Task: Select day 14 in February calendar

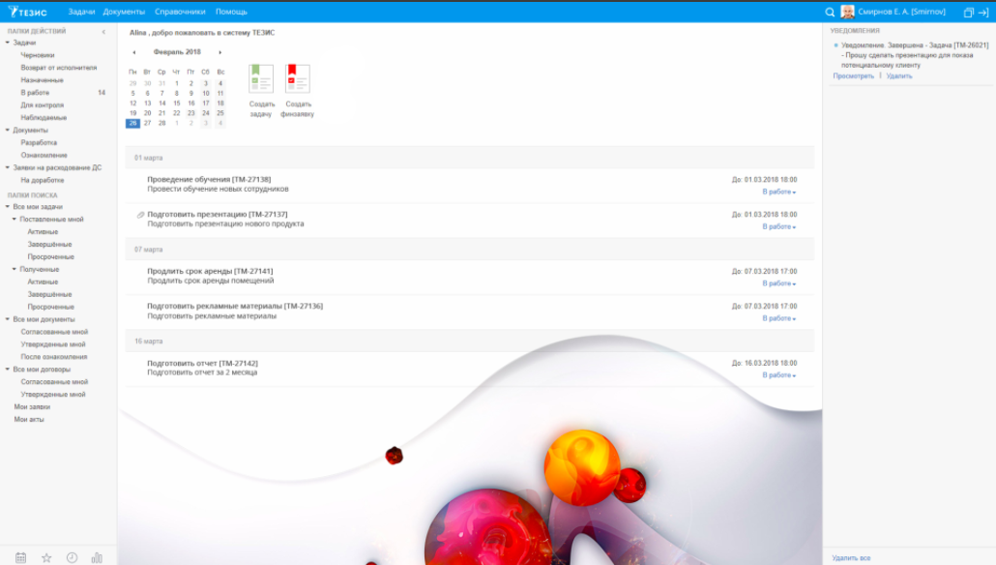Action: pos(162,103)
